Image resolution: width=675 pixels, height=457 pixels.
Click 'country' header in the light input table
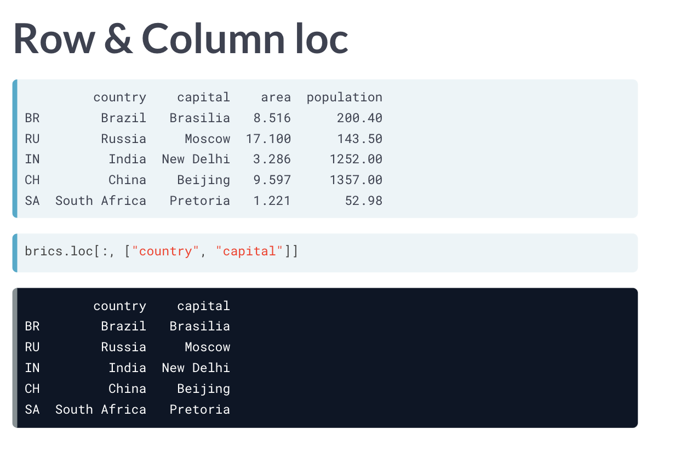(120, 98)
